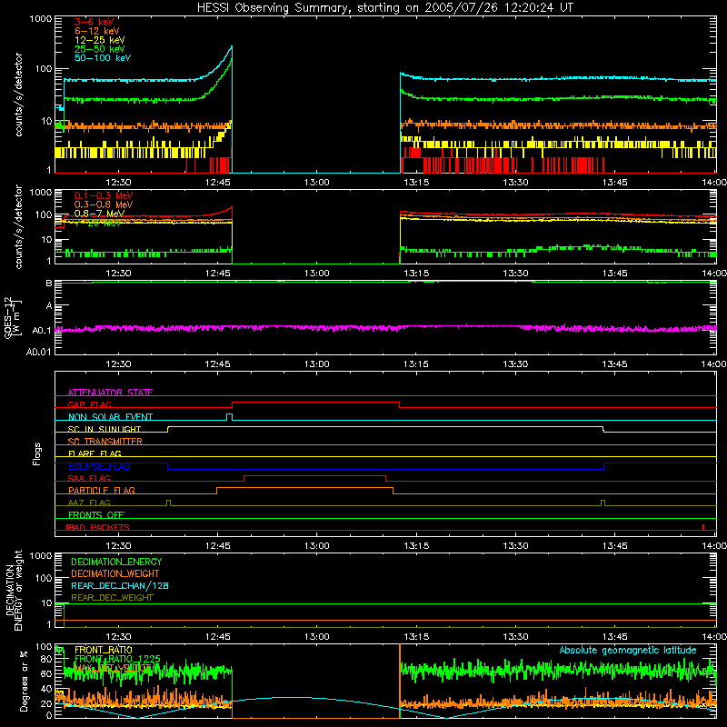Select the SC_TRANSMITTER flag label
Image resolution: width=727 pixels, height=727 pixels.
105,442
